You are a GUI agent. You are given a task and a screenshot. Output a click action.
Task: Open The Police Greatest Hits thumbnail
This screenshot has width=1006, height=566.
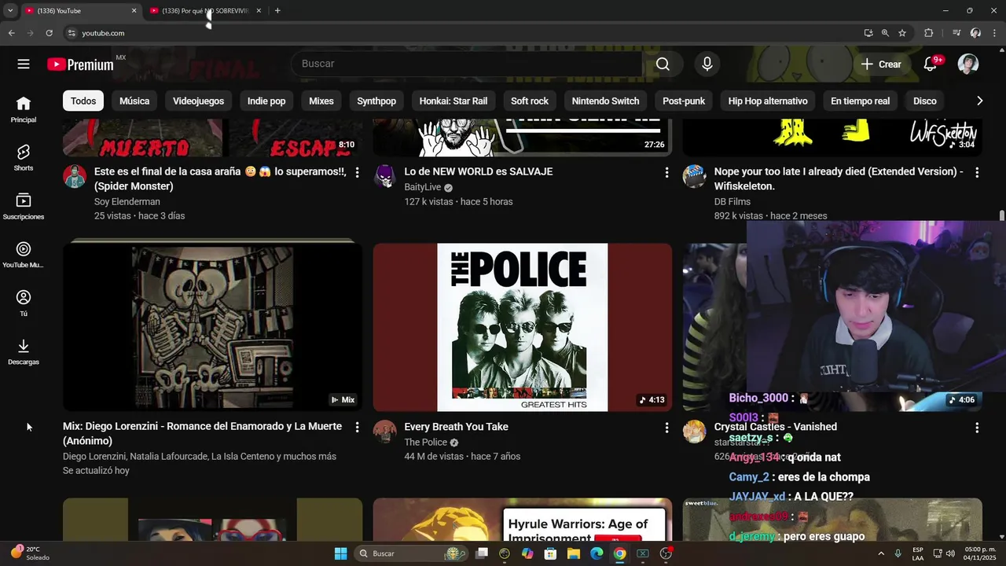coord(522,327)
